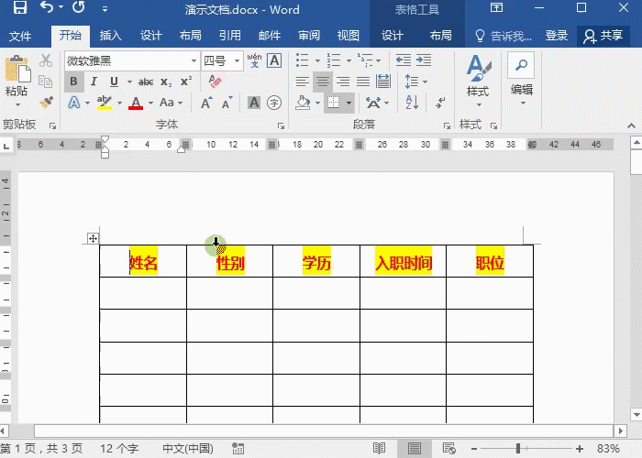Copy selection with the copy icon

pos(46,81)
